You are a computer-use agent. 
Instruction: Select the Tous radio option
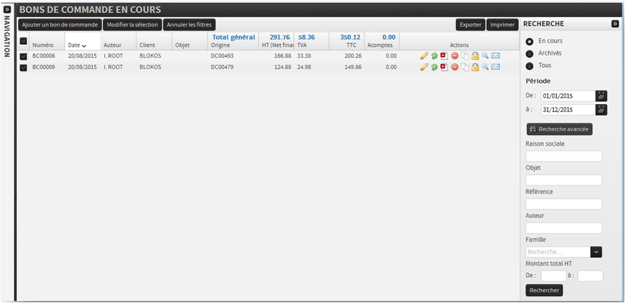click(530, 66)
